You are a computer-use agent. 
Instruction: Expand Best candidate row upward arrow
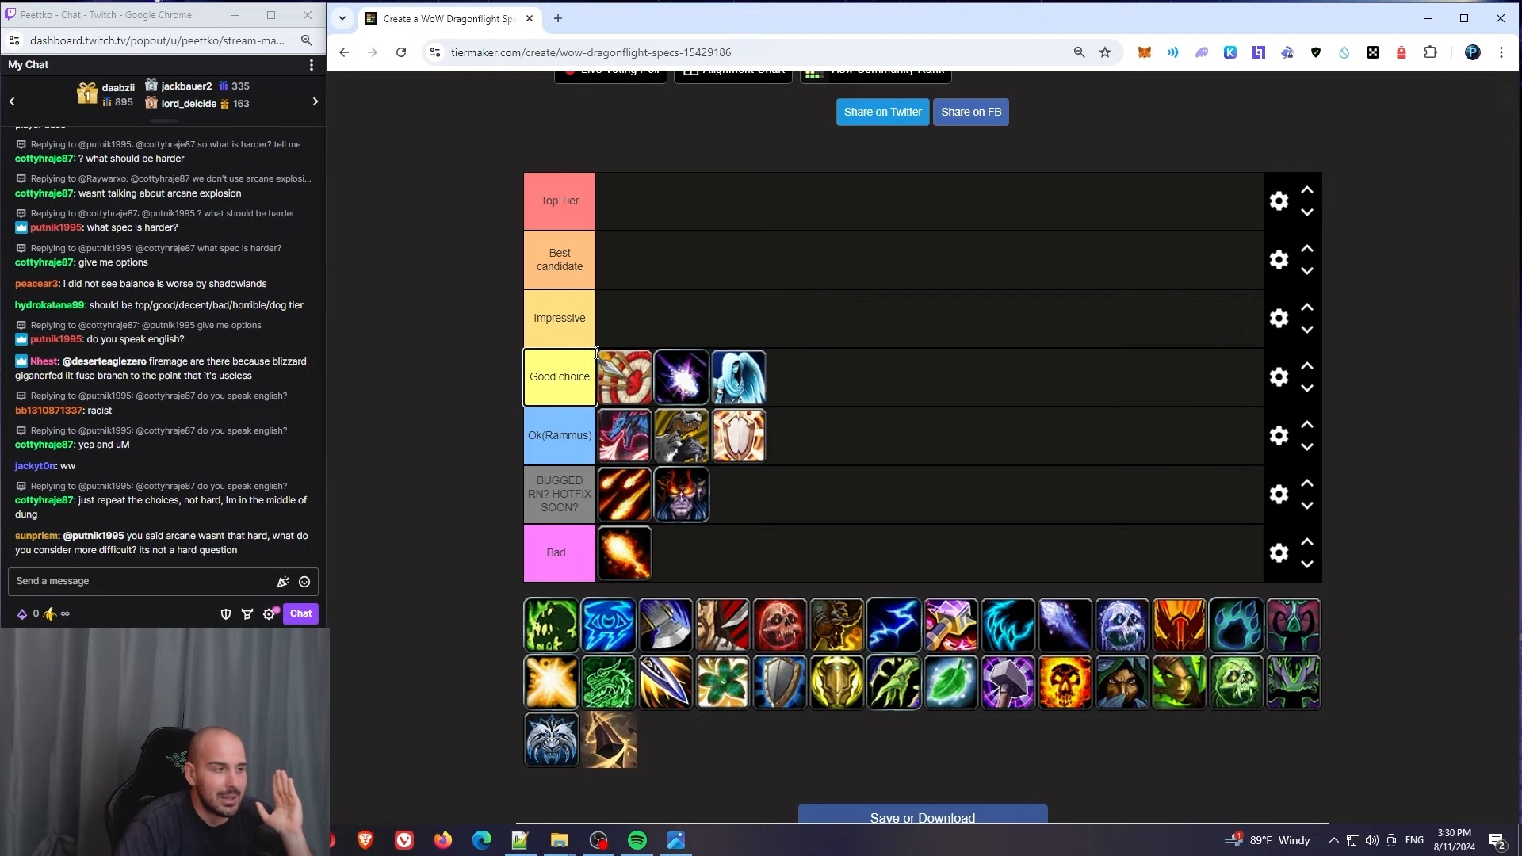coord(1308,248)
